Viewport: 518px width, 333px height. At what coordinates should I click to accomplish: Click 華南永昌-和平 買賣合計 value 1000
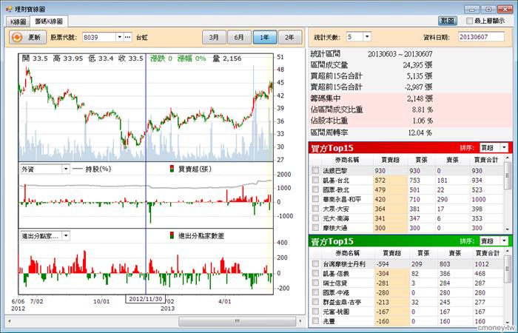(478, 199)
